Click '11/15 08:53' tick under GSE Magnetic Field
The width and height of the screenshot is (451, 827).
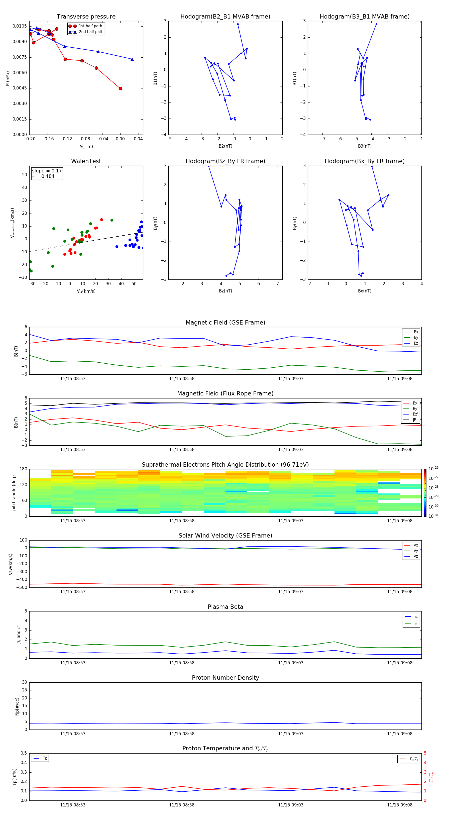click(x=73, y=378)
